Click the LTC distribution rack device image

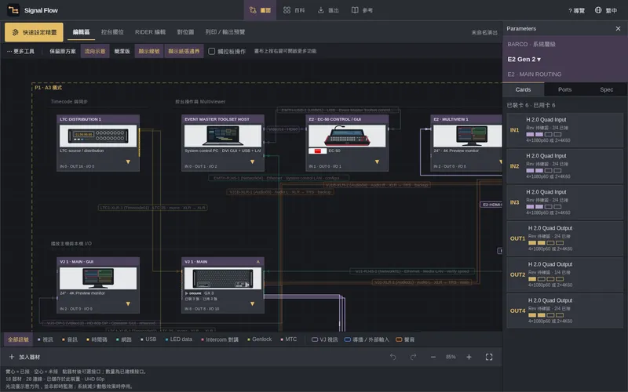98,136
